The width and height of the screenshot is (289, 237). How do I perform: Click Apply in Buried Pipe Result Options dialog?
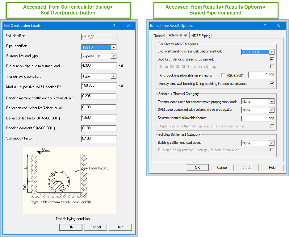[247, 168]
